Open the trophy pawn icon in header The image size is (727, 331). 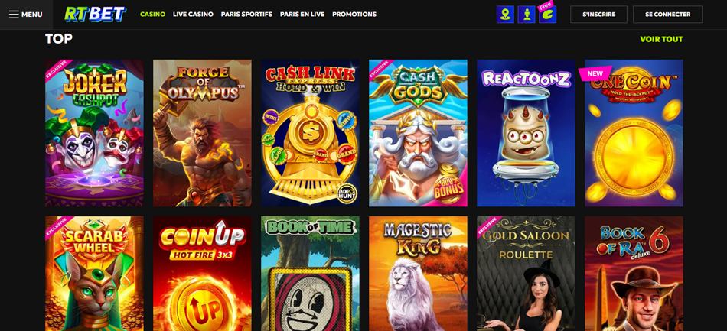click(527, 15)
